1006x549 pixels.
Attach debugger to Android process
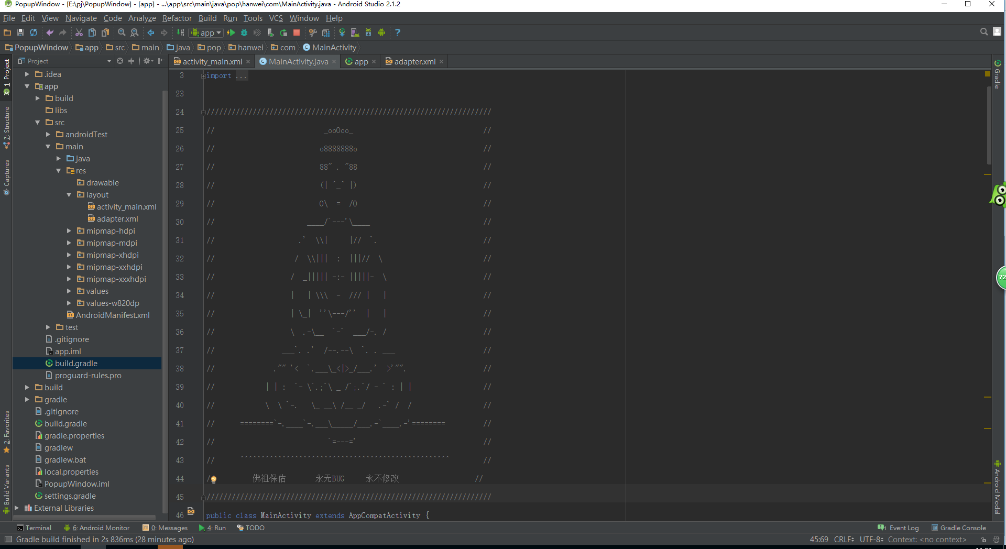click(270, 32)
